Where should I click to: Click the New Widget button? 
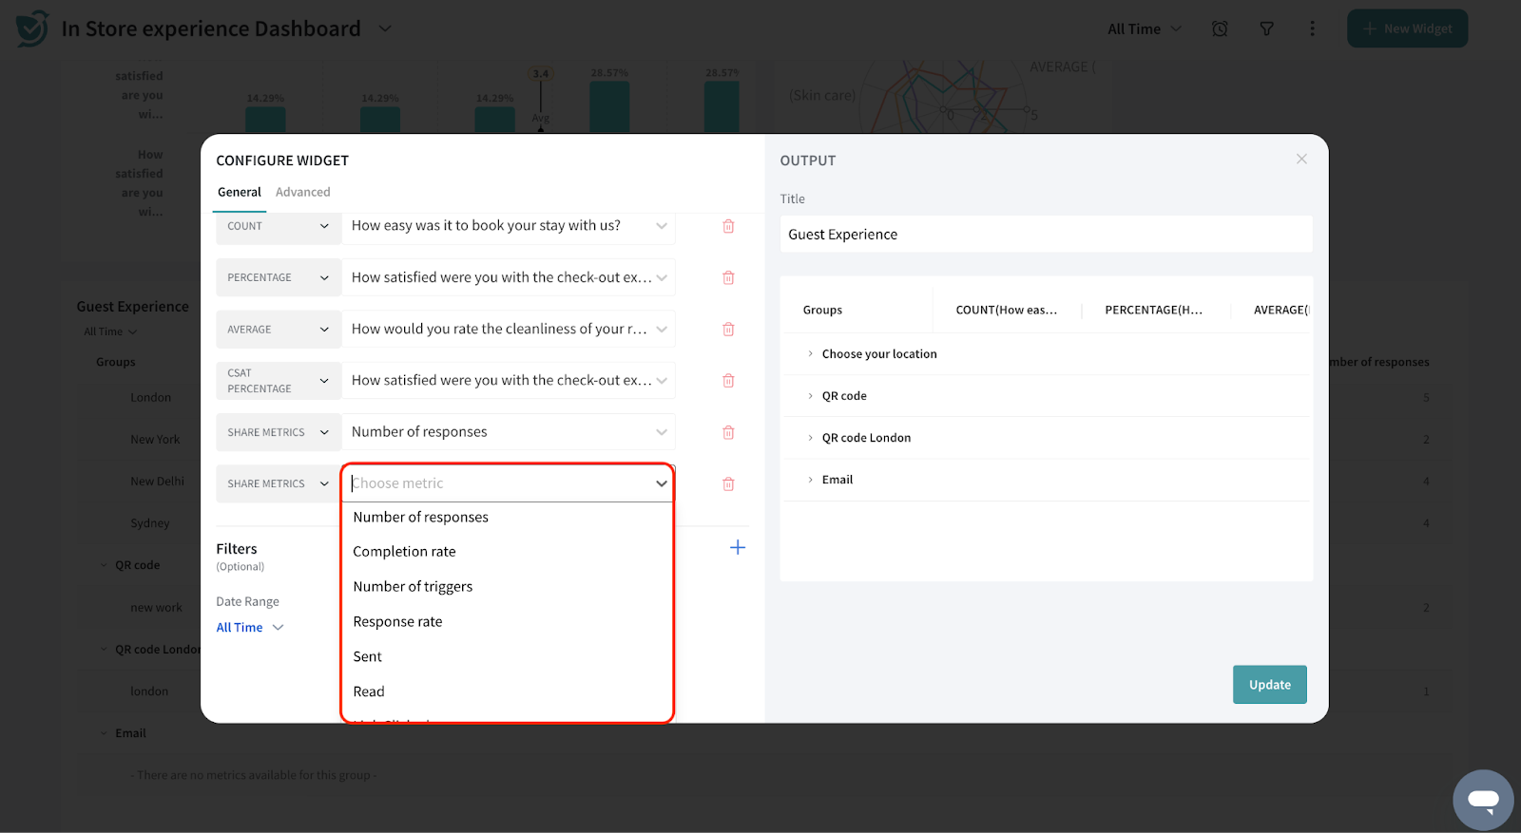point(1408,28)
